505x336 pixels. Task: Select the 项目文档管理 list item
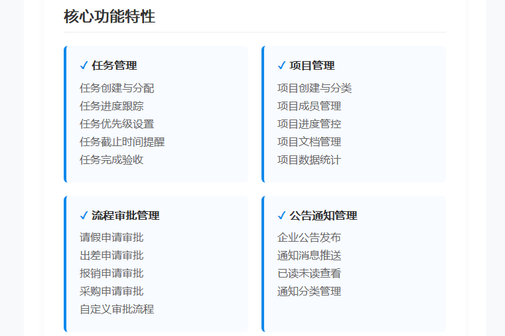tap(309, 142)
